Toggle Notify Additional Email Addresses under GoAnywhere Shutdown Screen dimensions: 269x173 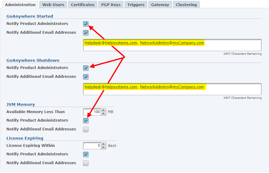tap(86, 77)
